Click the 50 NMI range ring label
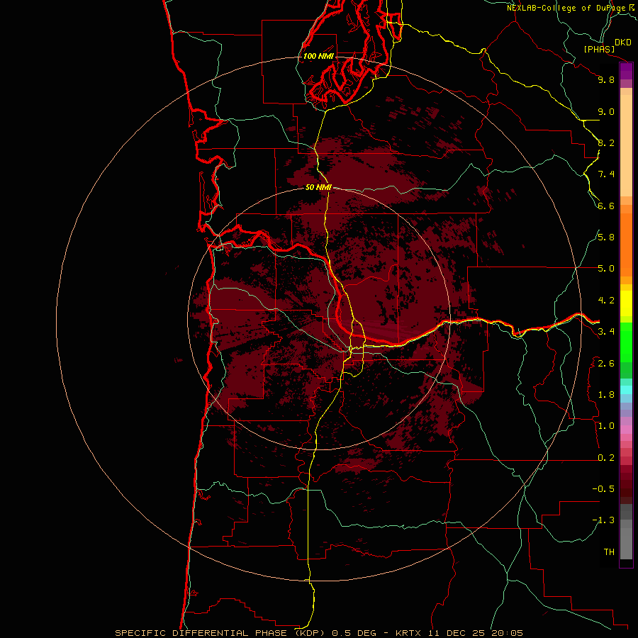The image size is (638, 638). click(x=318, y=187)
